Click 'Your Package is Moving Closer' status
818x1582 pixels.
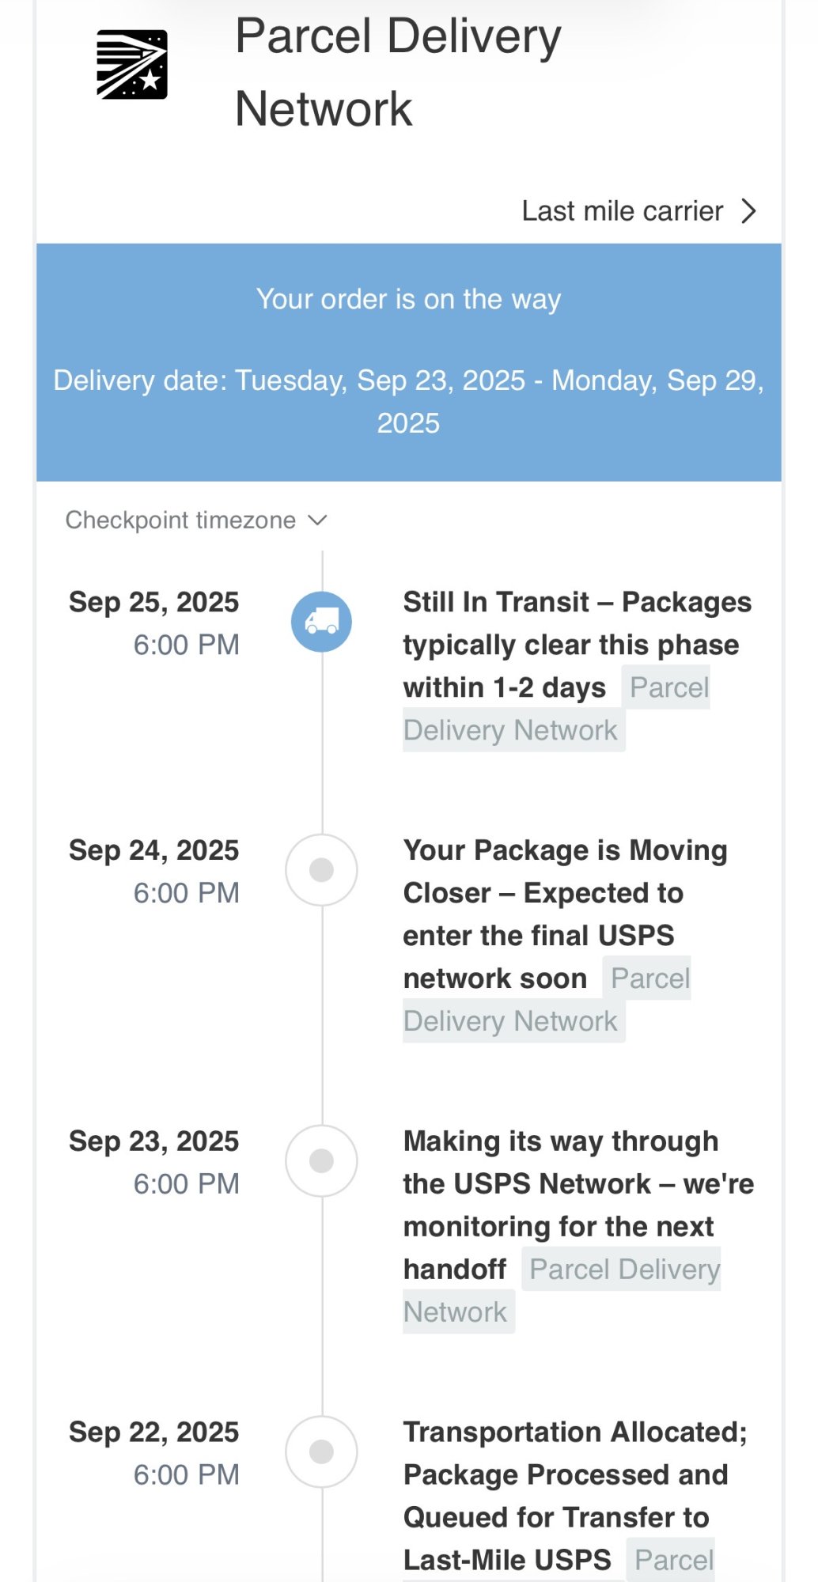tap(565, 893)
